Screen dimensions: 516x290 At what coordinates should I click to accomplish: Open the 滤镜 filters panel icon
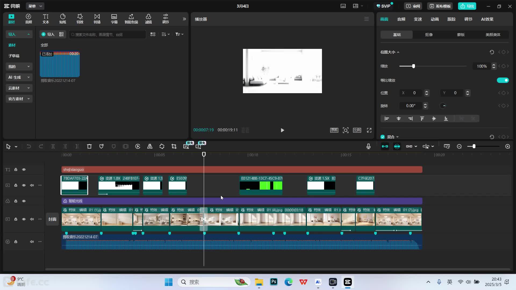[x=148, y=19]
